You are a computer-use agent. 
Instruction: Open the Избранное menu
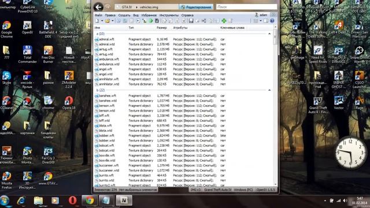pyautogui.click(x=149, y=15)
